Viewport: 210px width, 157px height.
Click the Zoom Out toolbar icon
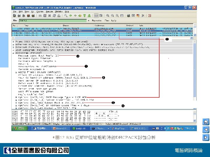(x=112, y=16)
